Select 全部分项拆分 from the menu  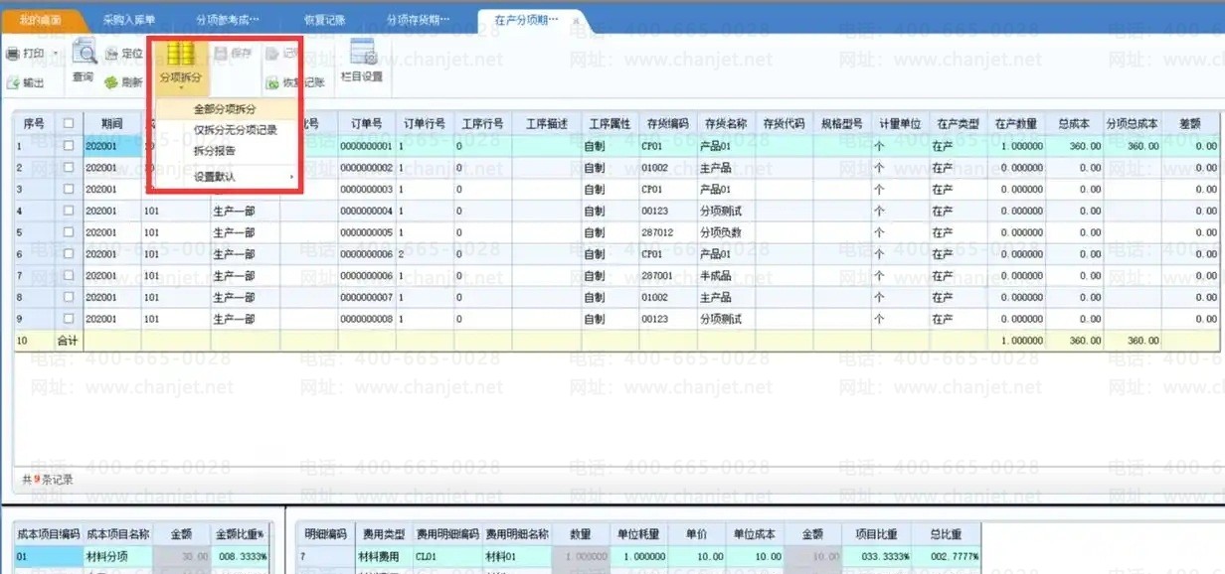point(225,109)
